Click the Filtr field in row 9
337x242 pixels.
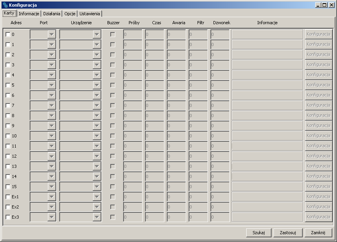pos(198,126)
